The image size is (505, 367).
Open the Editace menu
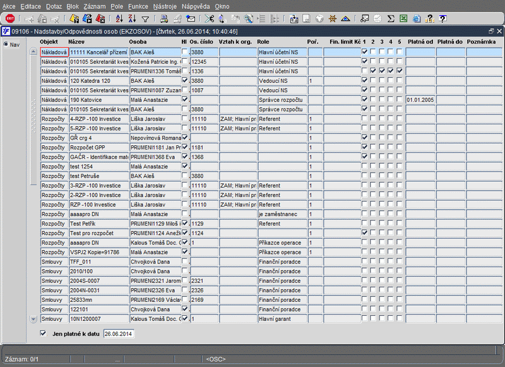30,6
